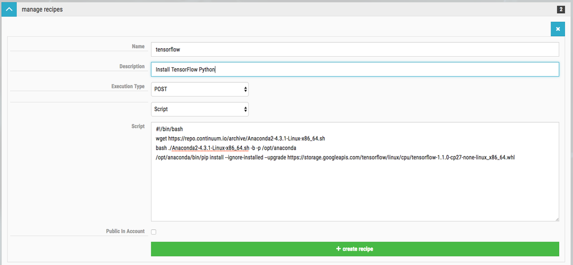Click into the Description input field

[354, 69]
